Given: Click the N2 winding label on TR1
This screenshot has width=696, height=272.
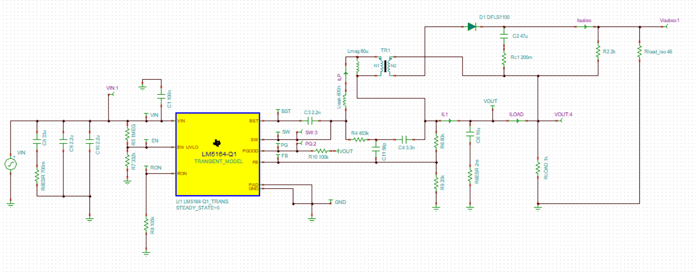Looking at the screenshot, I should (394, 65).
